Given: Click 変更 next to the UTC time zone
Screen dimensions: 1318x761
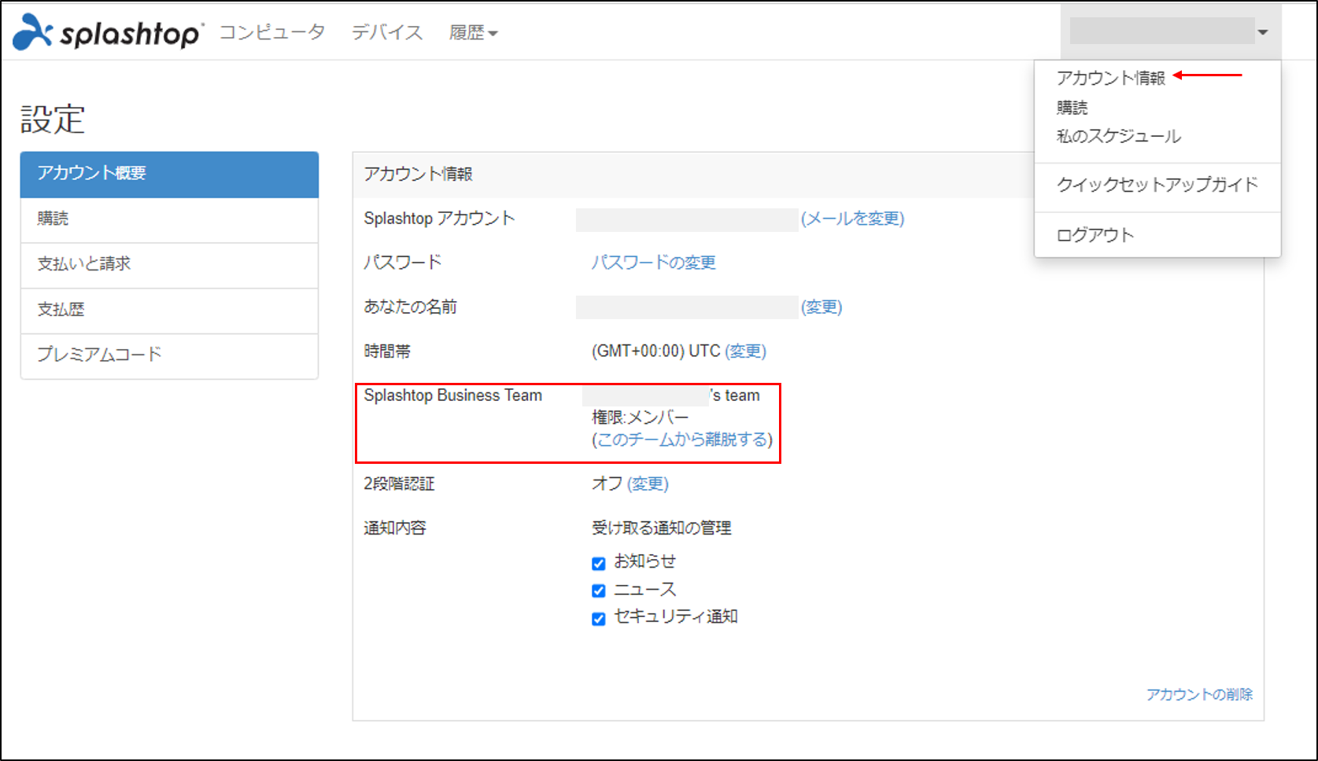Looking at the screenshot, I should tap(745, 351).
